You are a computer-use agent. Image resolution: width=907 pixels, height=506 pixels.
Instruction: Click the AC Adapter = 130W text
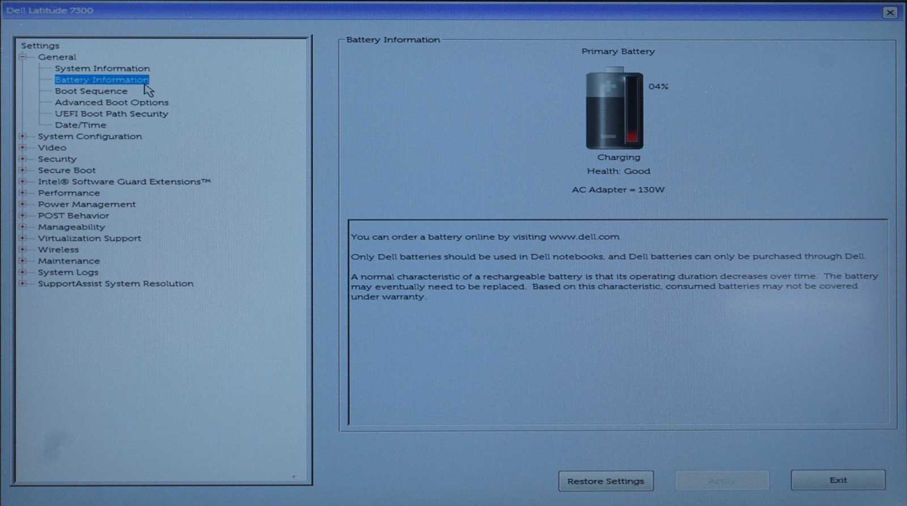tap(618, 190)
